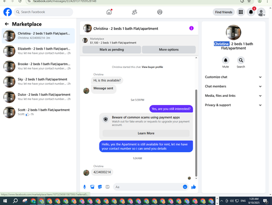This screenshot has width=272, height=205.
Task: Click chat scrollbar up arrow
Action: [x=196, y=58]
